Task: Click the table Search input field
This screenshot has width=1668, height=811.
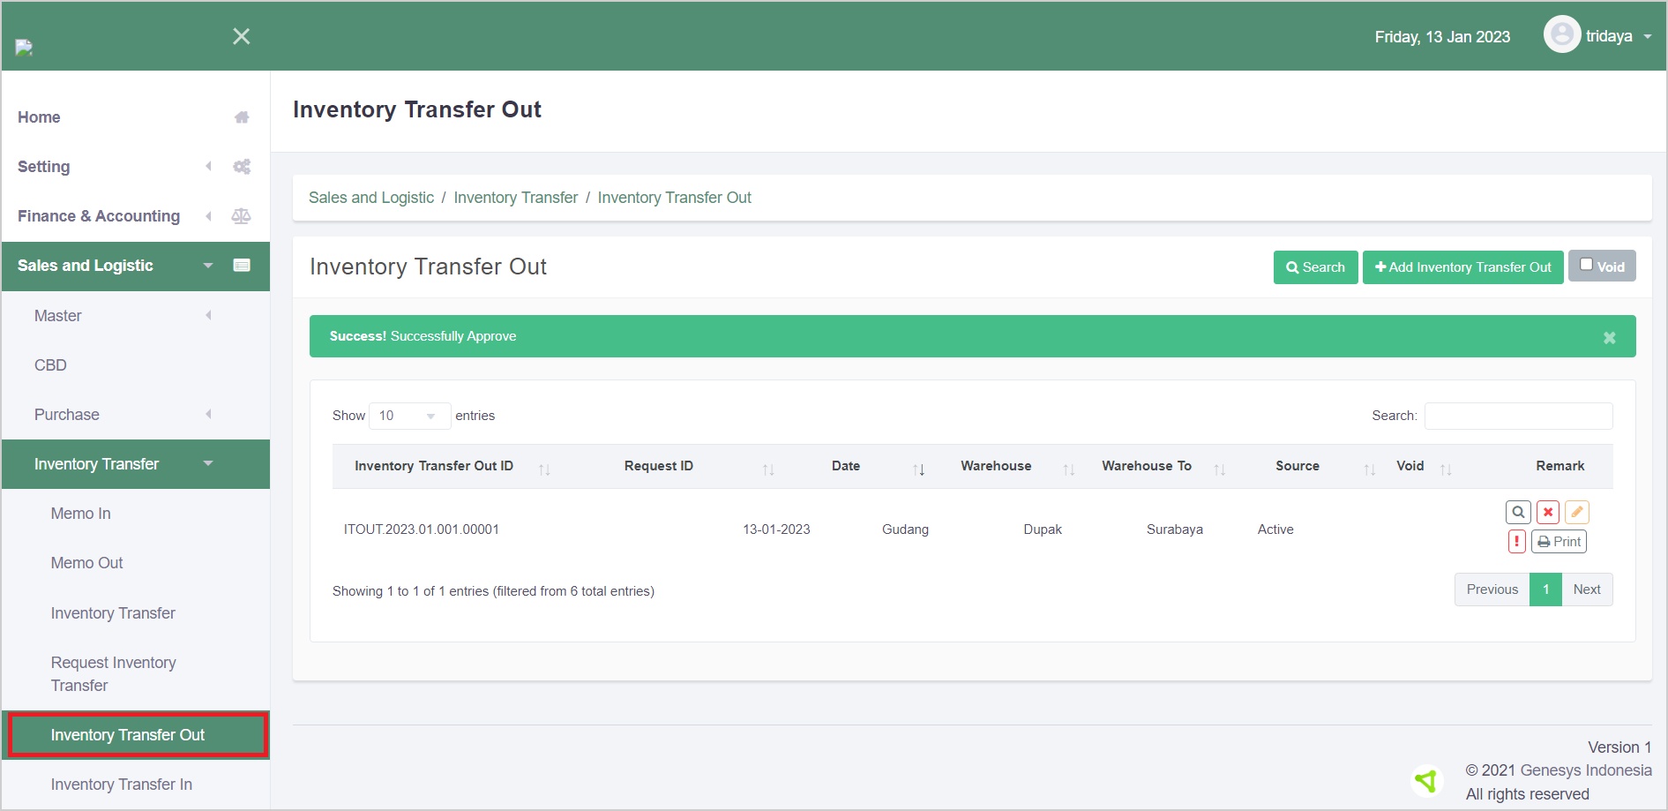Action: tap(1518, 416)
